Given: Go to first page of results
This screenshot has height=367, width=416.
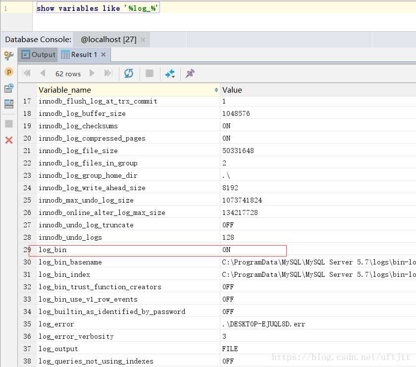Looking at the screenshot, I should (x=27, y=73).
